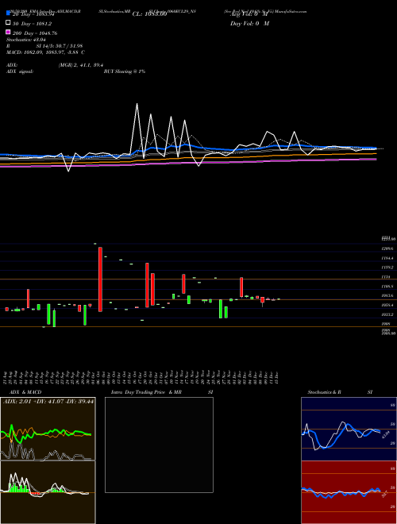Click the 'Day Vol: 0 M' label
This screenshot has width=397, height=524.
click(x=249, y=24)
